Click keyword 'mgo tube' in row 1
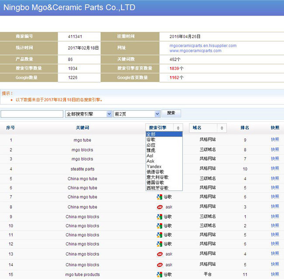 pos(83,140)
